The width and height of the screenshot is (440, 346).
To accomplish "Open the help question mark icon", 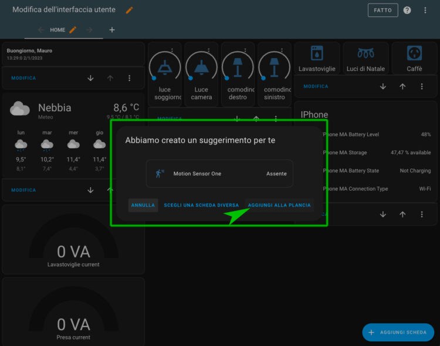I will [x=407, y=10].
